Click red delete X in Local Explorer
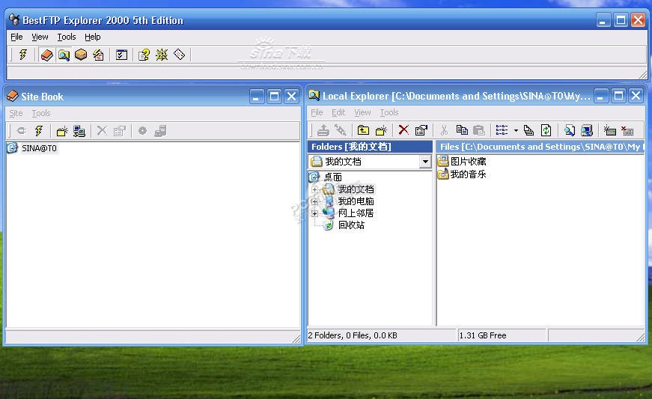652x399 pixels. (x=403, y=130)
